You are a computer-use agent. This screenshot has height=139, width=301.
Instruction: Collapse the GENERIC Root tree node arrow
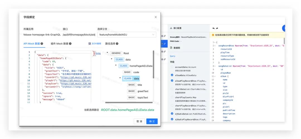pyautogui.click(x=107, y=53)
